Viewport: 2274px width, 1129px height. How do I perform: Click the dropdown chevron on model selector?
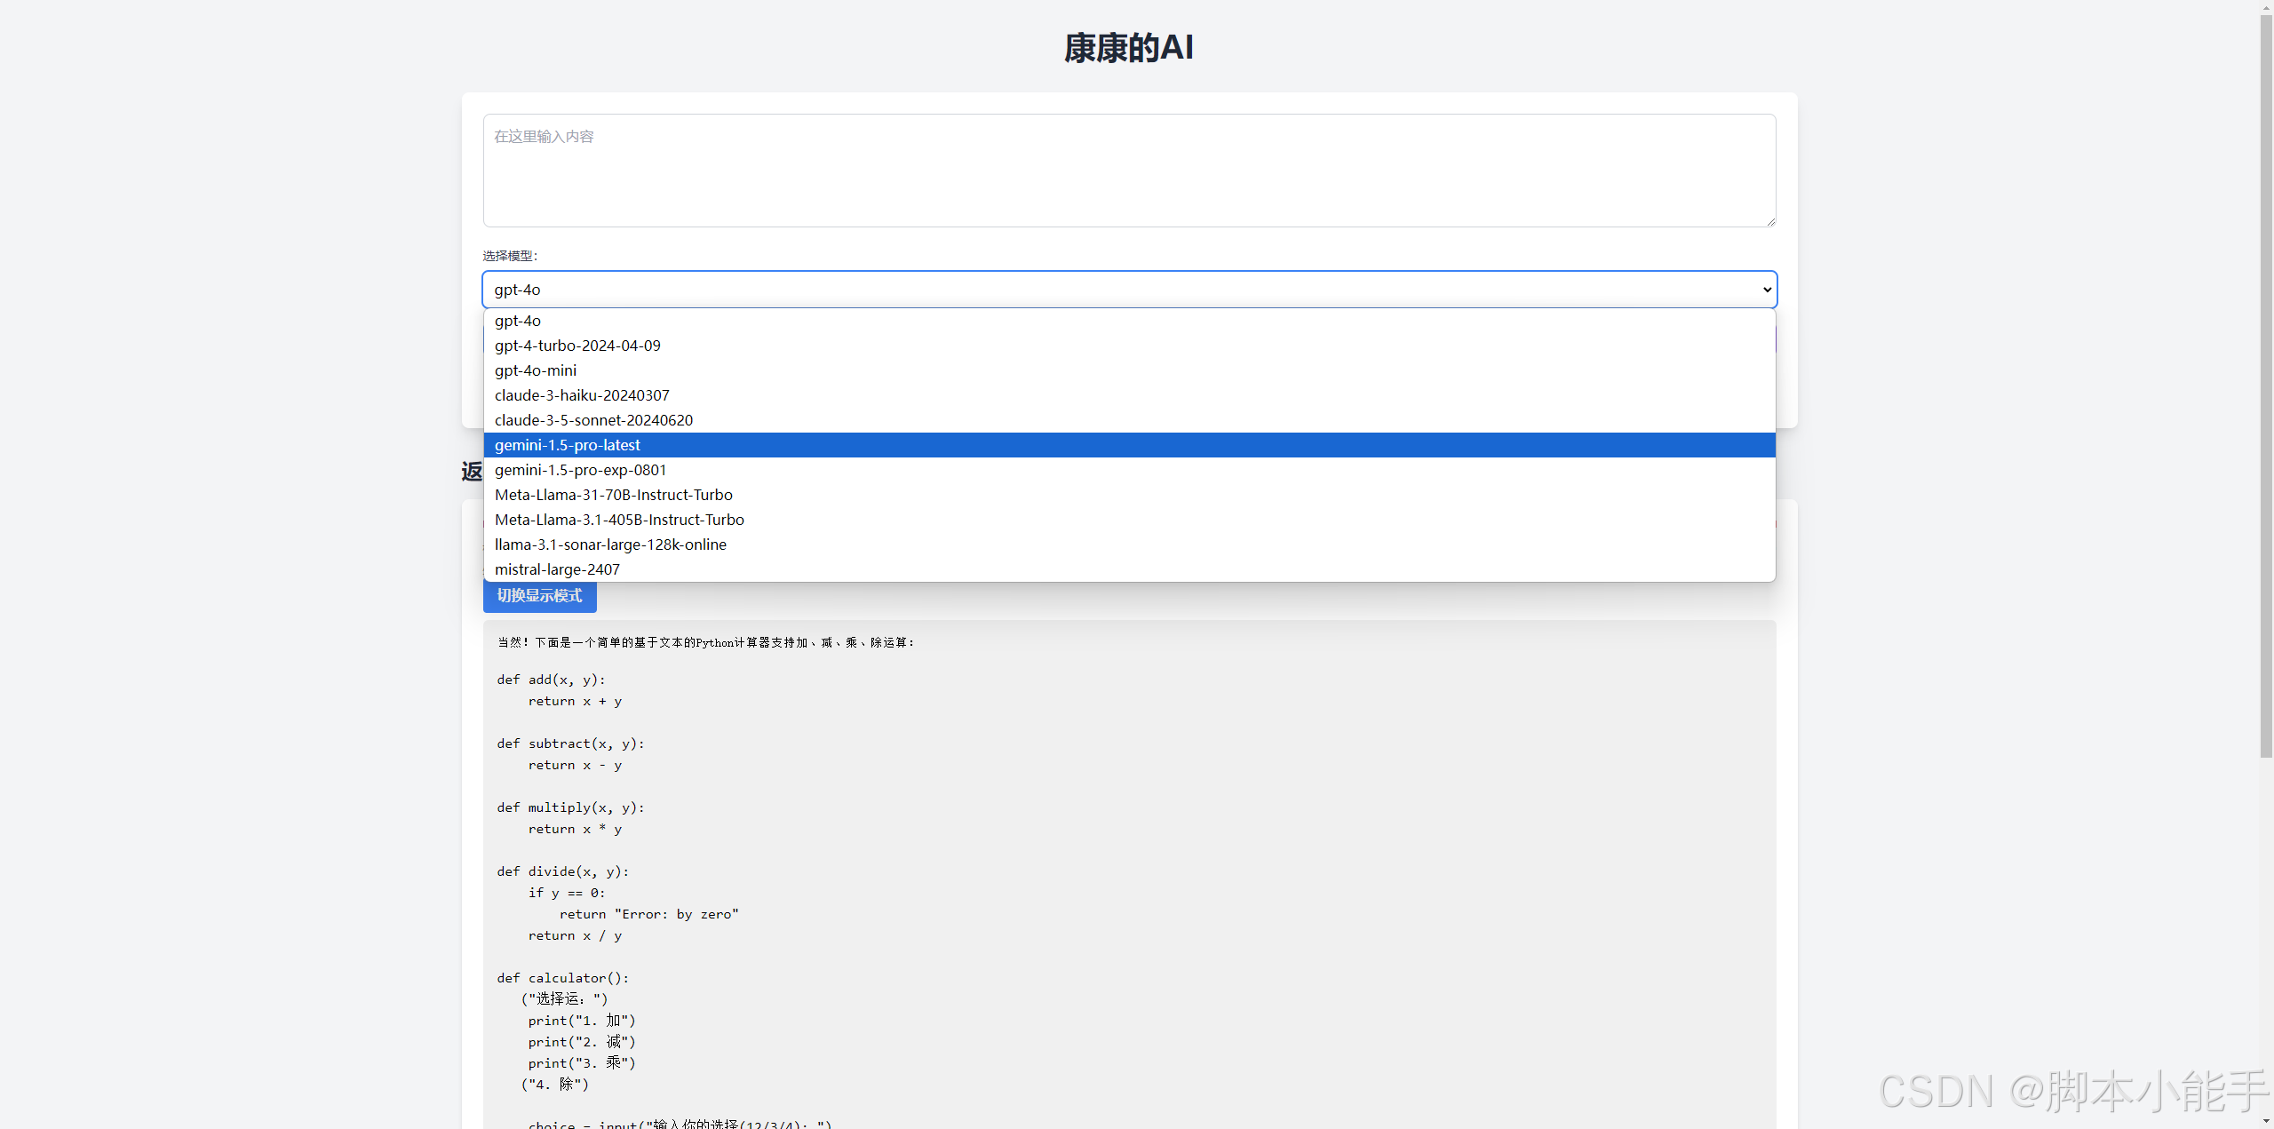tap(1767, 290)
